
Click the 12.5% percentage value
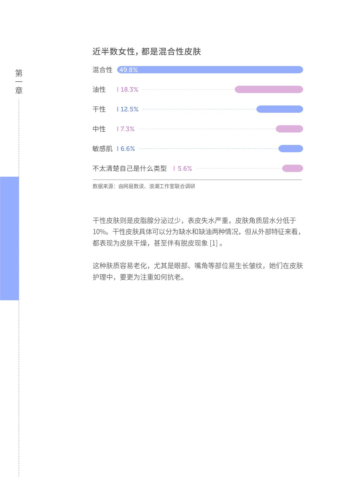130,109
